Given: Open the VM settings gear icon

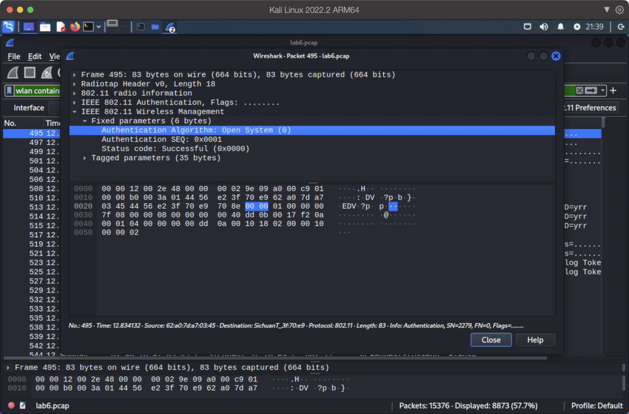Looking at the screenshot, I should pos(620,10).
